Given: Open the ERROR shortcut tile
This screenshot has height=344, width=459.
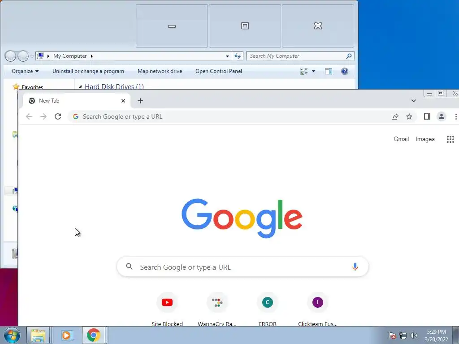Looking at the screenshot, I should tap(268, 309).
